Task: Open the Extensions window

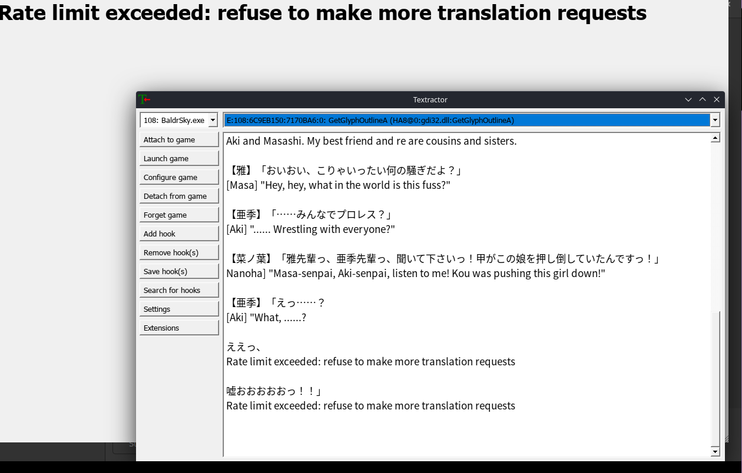Action: point(178,328)
